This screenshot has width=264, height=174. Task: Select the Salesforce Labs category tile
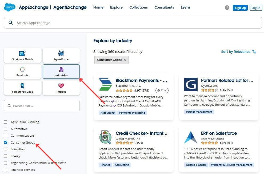point(22,88)
